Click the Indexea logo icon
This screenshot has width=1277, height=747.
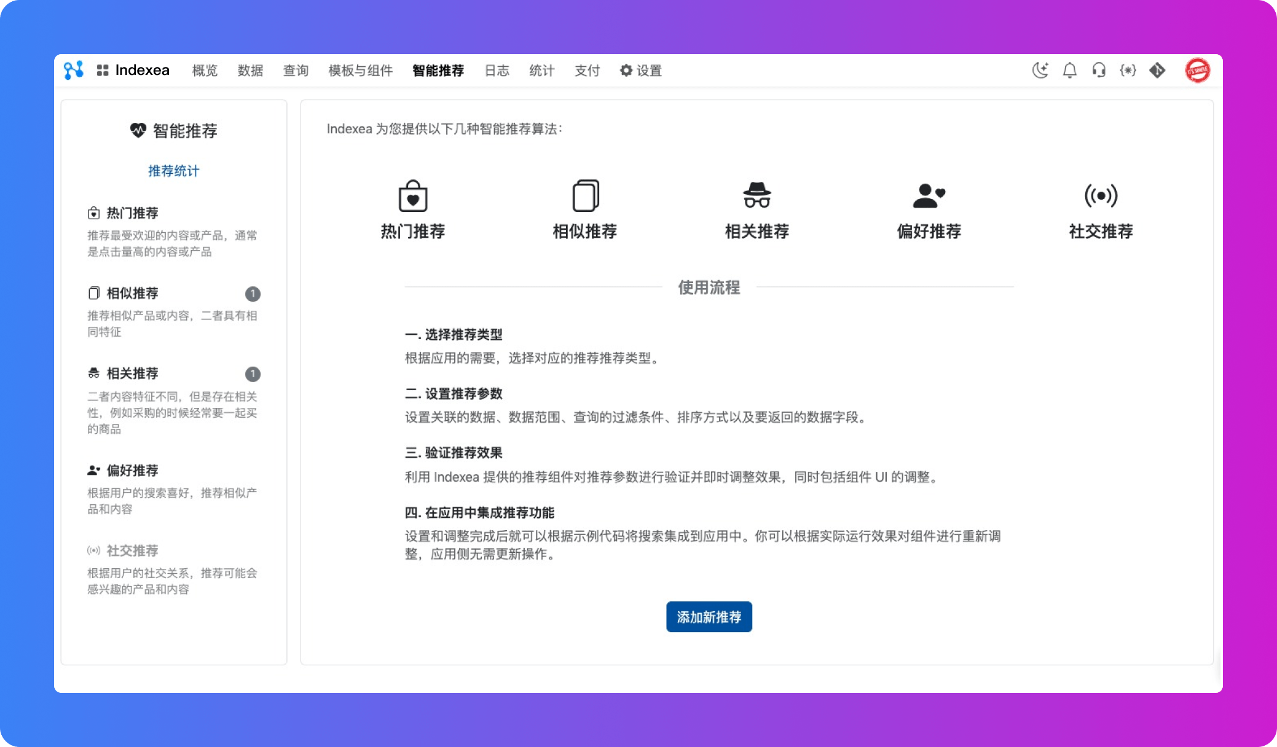pos(73,71)
